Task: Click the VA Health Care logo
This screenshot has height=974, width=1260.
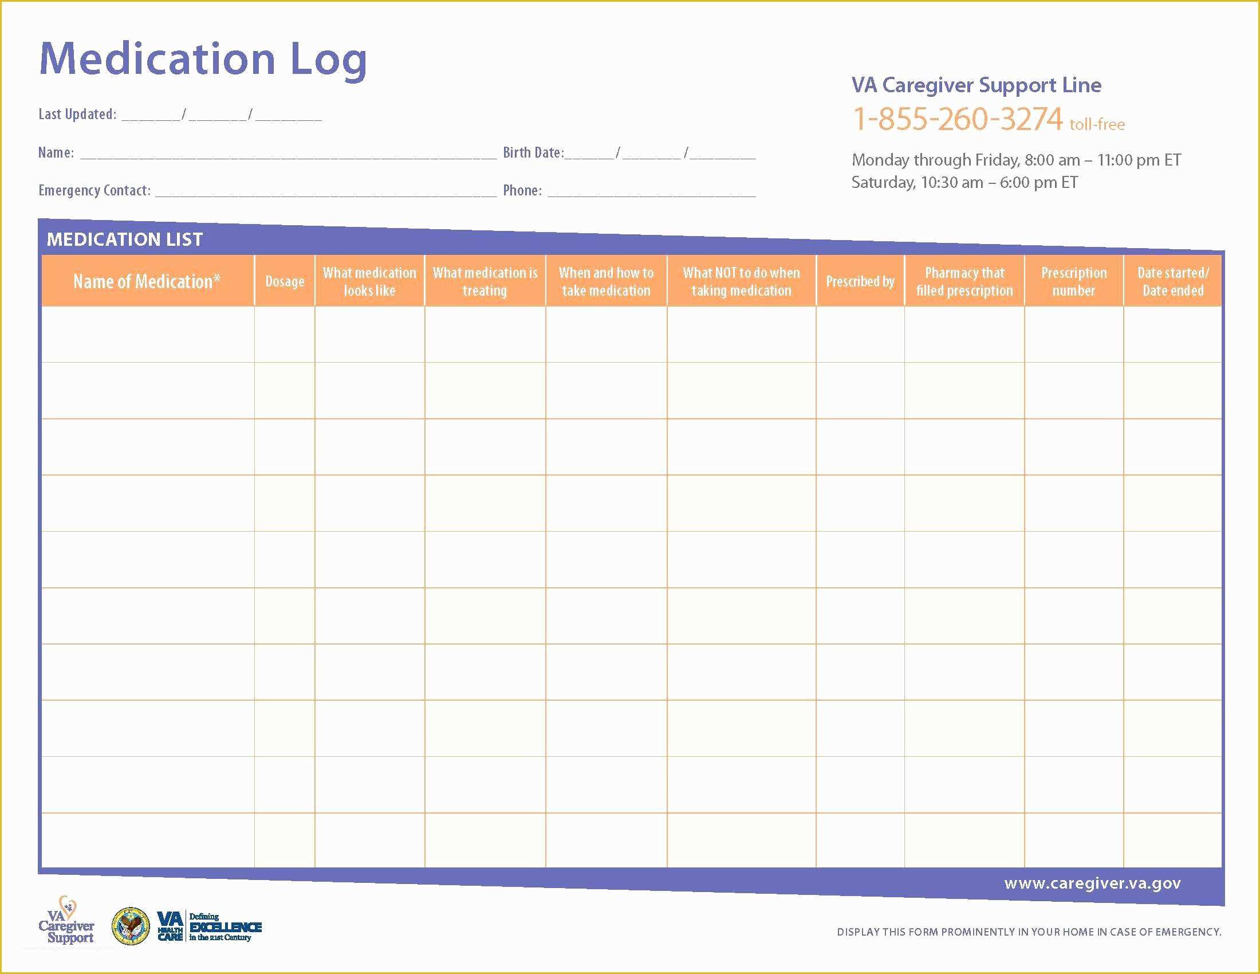Action: pos(170,926)
